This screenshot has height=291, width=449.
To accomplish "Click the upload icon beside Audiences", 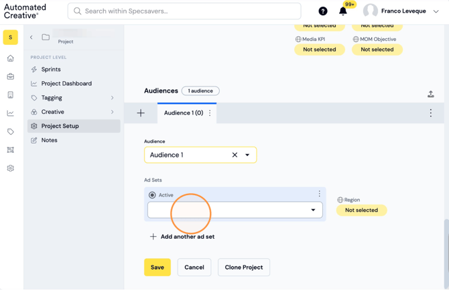I will coord(431,94).
